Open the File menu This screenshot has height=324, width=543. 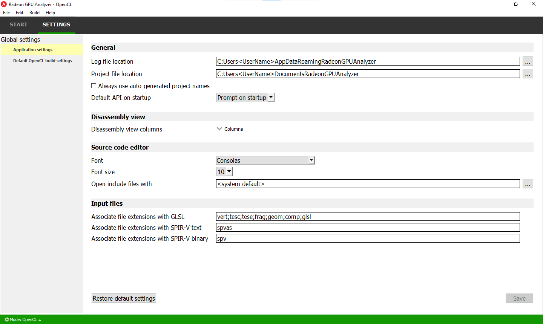[6, 13]
